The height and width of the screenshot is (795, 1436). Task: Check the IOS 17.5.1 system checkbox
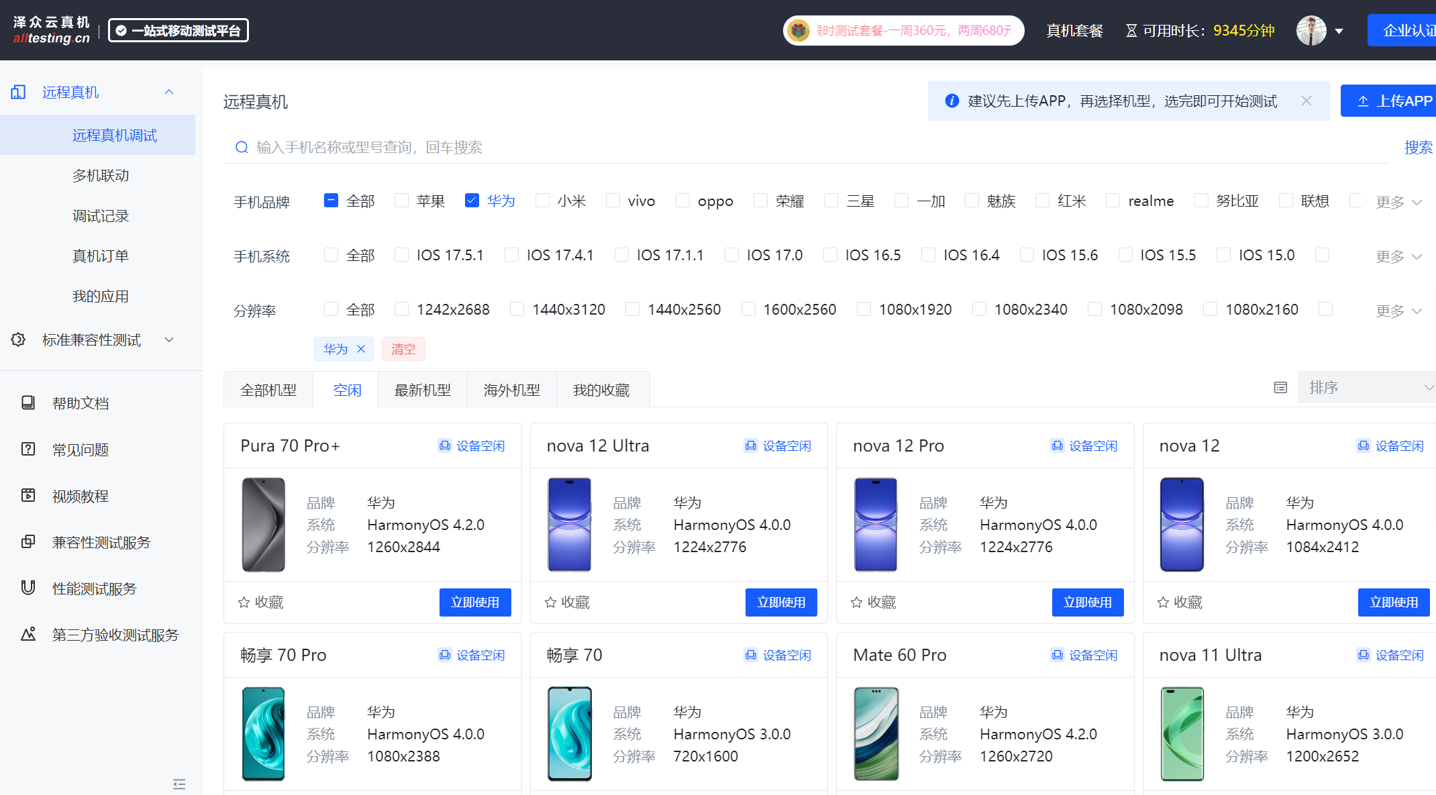point(401,255)
